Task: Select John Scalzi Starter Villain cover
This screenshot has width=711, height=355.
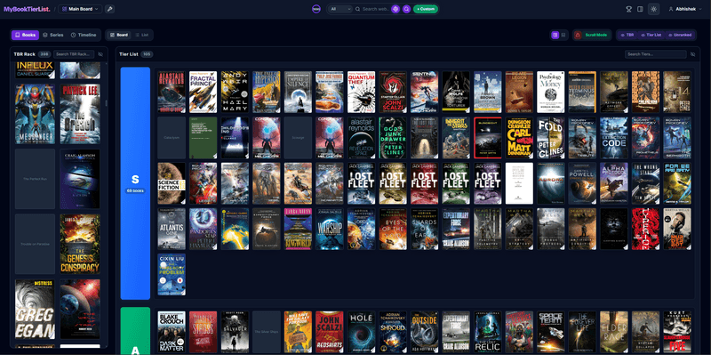Action: click(393, 92)
